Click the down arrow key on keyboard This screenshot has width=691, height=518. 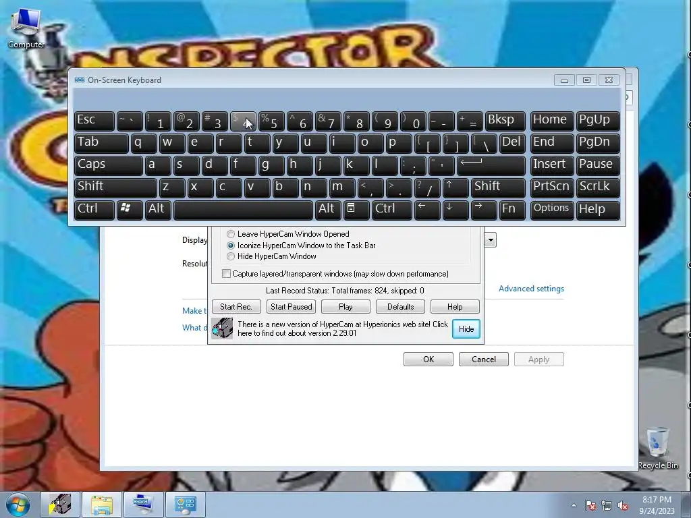[455, 210]
